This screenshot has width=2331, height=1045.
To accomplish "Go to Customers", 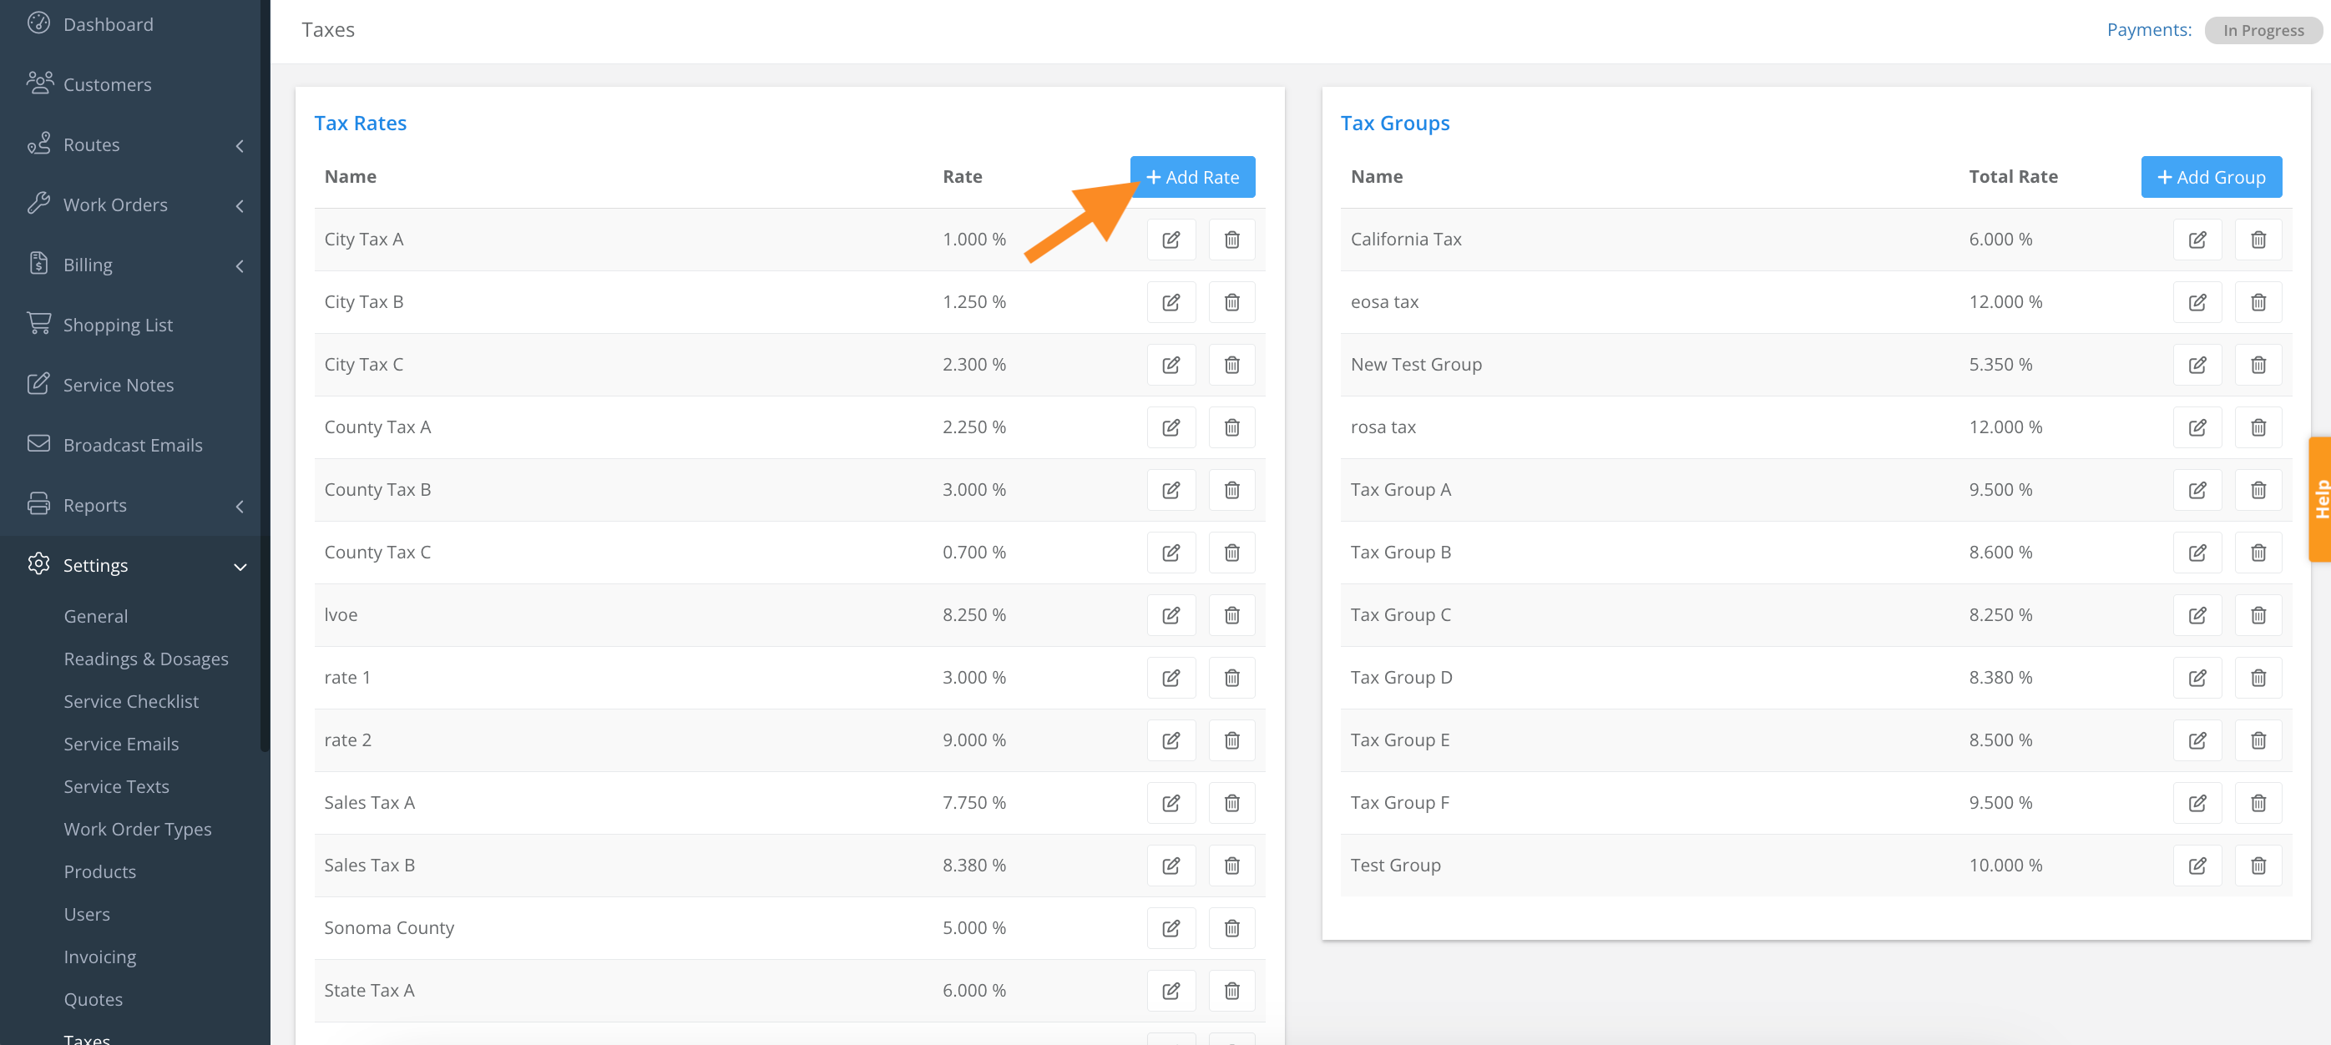I will 108,85.
